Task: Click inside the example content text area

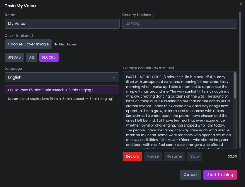Action: point(178,110)
